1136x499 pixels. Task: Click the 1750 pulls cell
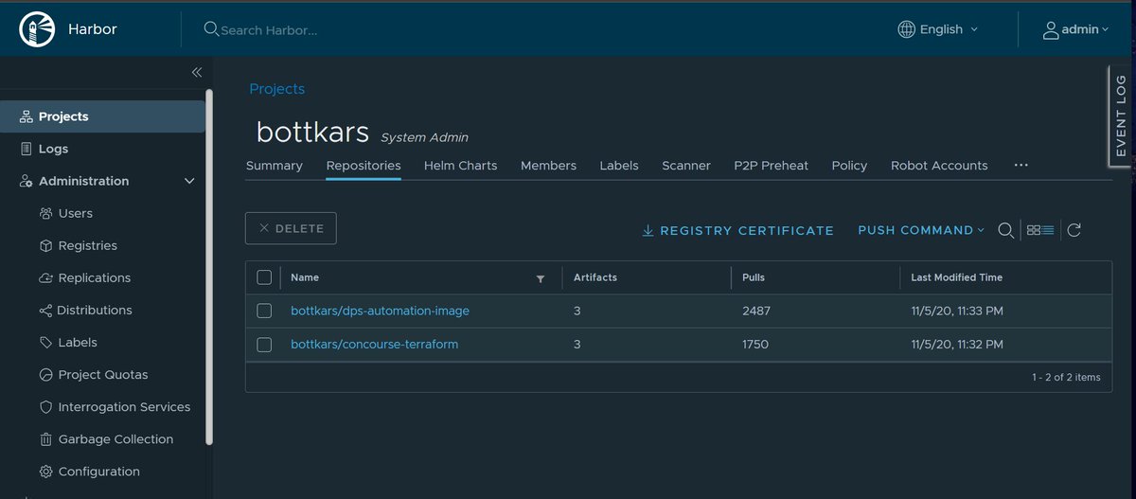(x=755, y=344)
